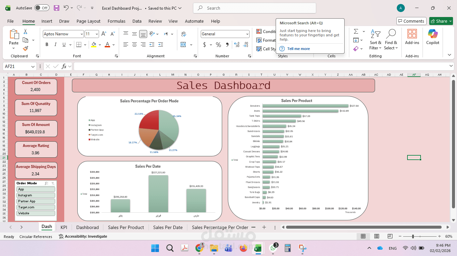Image resolution: width=457 pixels, height=256 pixels.
Task: Click inside the formula bar
Action: (x=234, y=66)
